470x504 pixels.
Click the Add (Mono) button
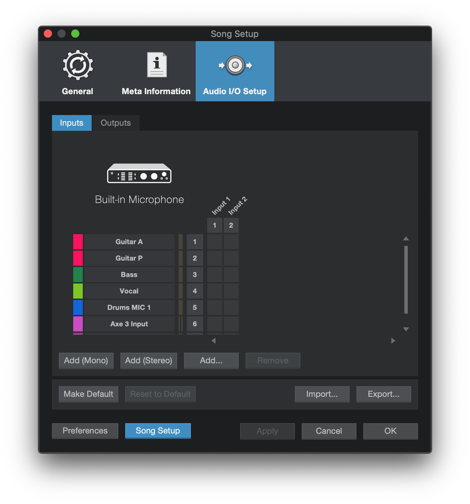[86, 361]
